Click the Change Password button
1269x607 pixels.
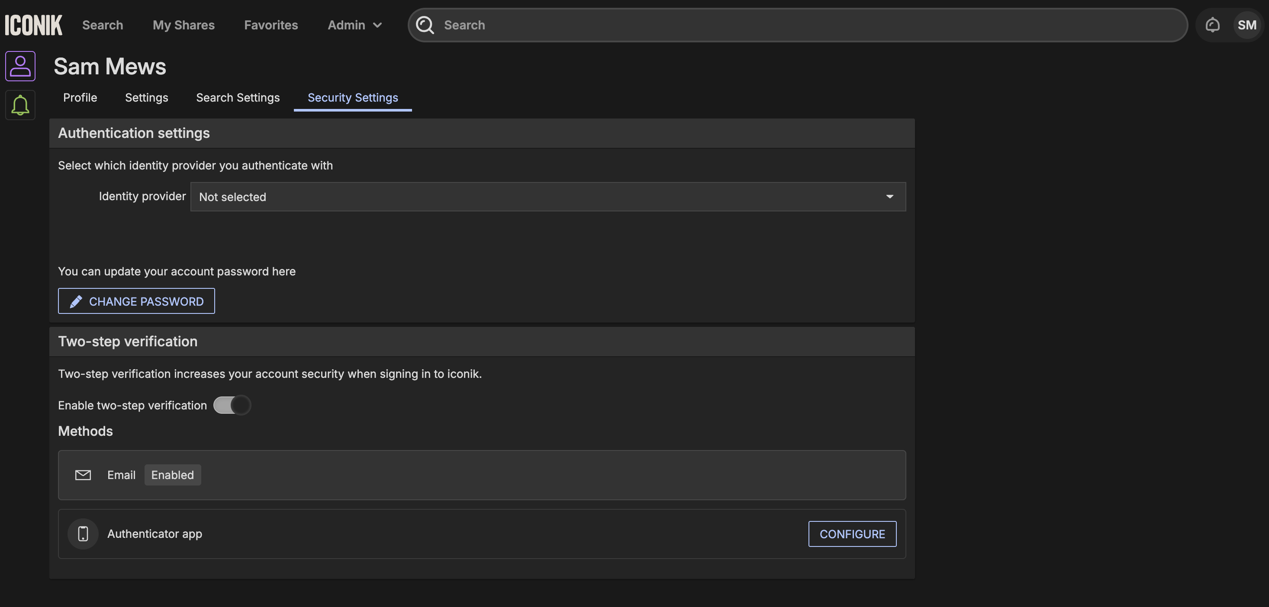[136, 301]
